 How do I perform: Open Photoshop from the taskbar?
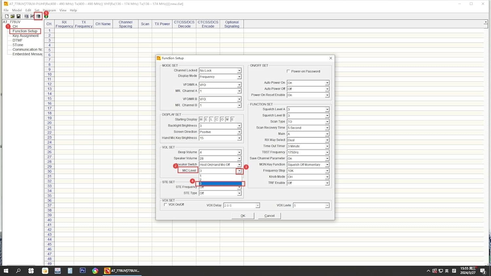point(82,270)
